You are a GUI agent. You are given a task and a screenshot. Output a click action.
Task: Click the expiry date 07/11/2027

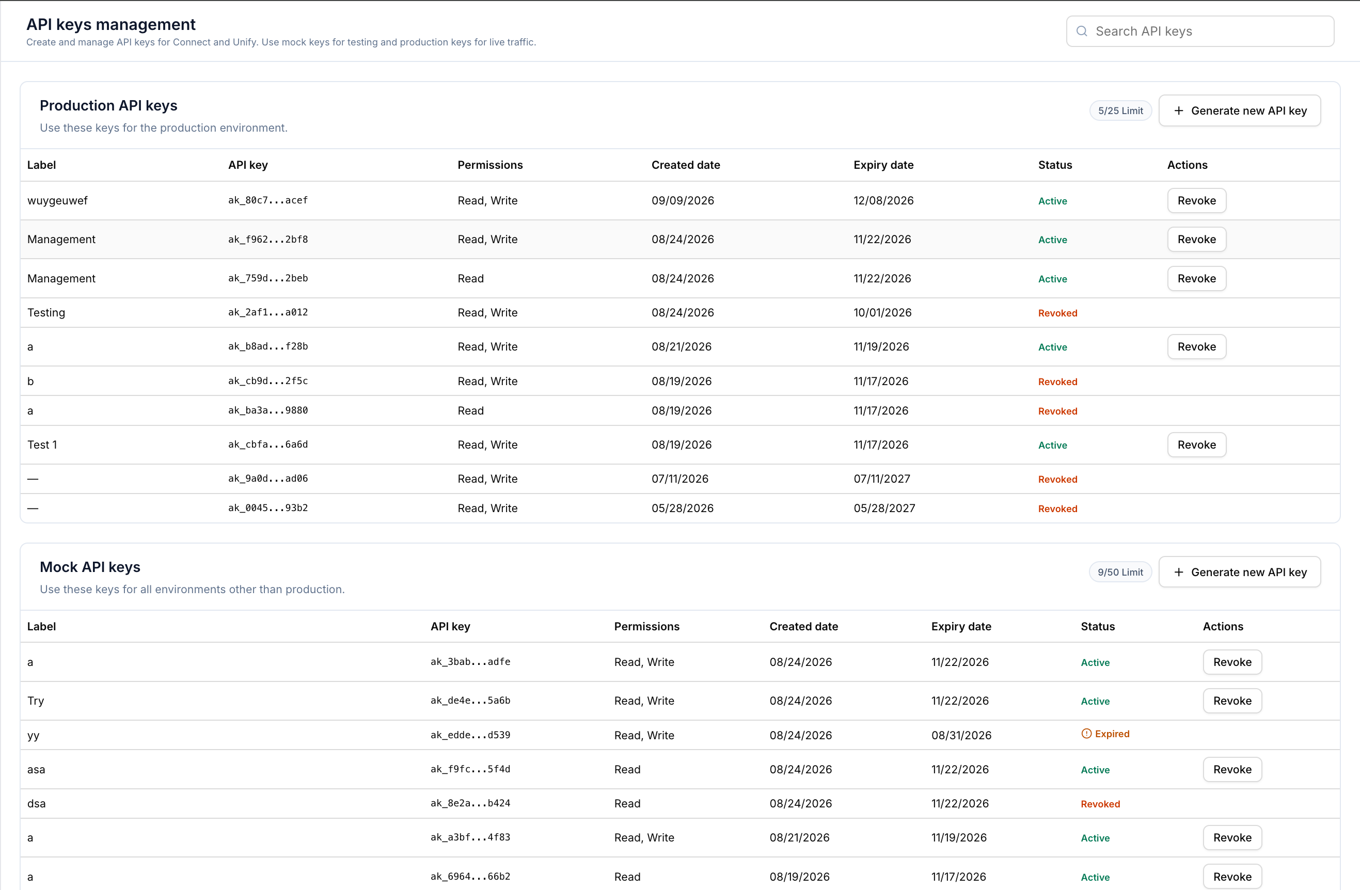click(882, 479)
